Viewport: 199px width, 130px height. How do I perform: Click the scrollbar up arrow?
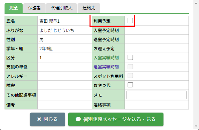point(196,3)
